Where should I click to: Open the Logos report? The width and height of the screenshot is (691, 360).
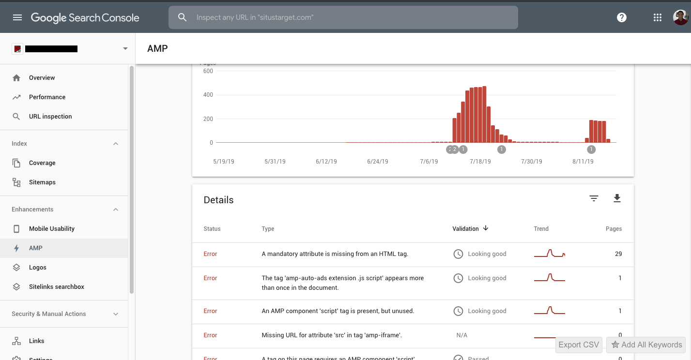click(x=64, y=268)
